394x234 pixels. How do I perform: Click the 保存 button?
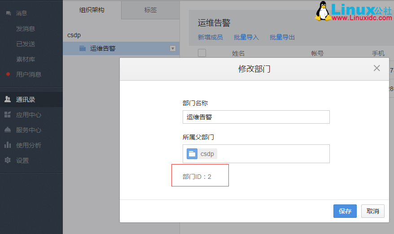[x=345, y=211]
